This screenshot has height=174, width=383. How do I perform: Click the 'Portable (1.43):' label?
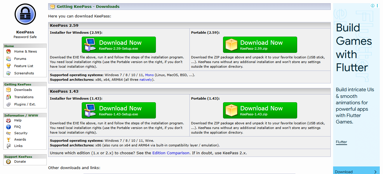coord(206,98)
